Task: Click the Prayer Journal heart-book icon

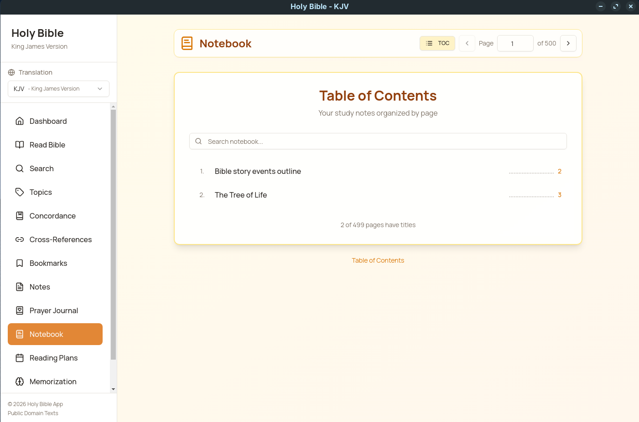Action: [20, 310]
